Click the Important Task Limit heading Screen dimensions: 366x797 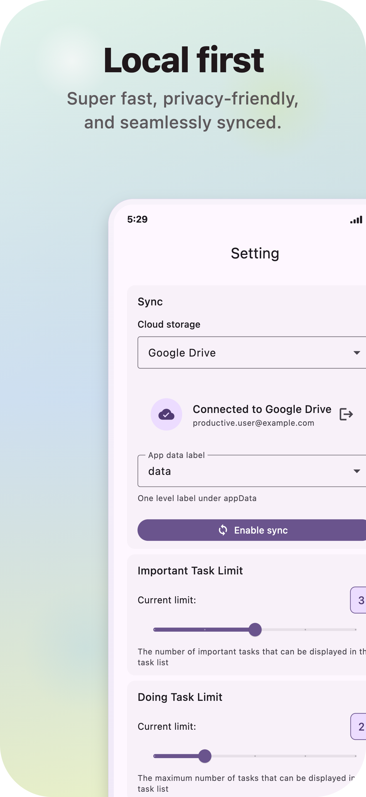pos(190,571)
